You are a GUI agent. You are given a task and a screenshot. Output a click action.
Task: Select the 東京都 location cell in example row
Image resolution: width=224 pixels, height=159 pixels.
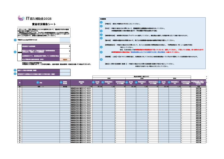tap(65, 87)
